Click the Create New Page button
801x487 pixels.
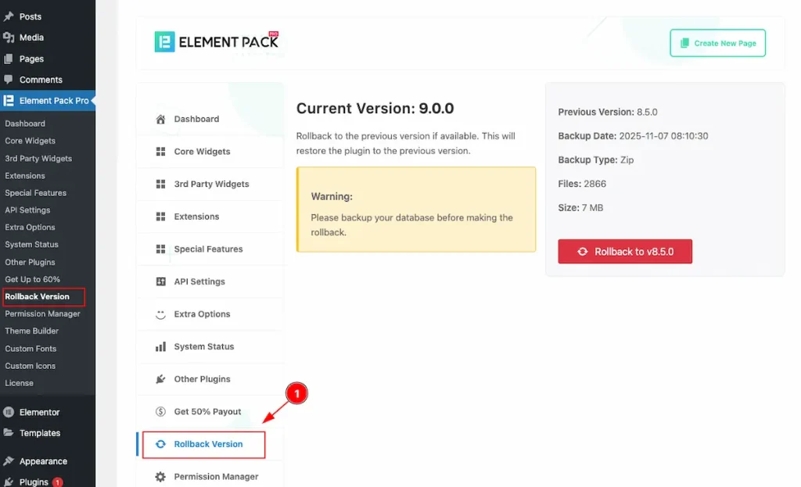(x=717, y=43)
